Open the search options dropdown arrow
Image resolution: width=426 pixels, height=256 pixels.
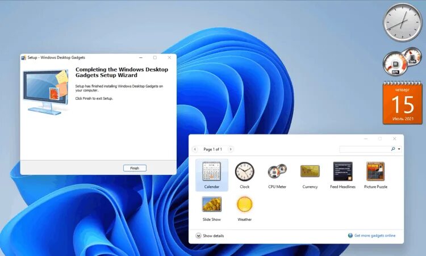pos(399,149)
